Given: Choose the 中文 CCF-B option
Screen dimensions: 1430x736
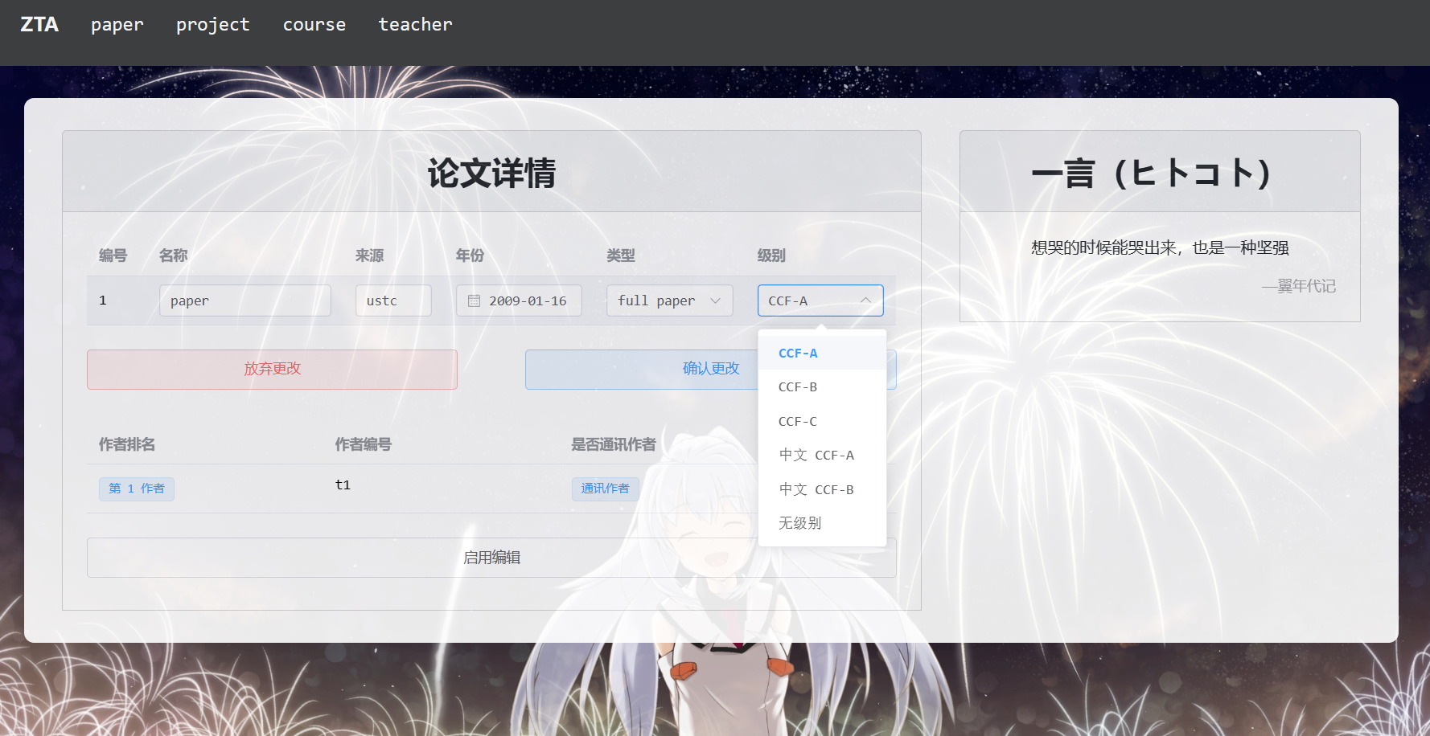Looking at the screenshot, I should tap(822, 489).
